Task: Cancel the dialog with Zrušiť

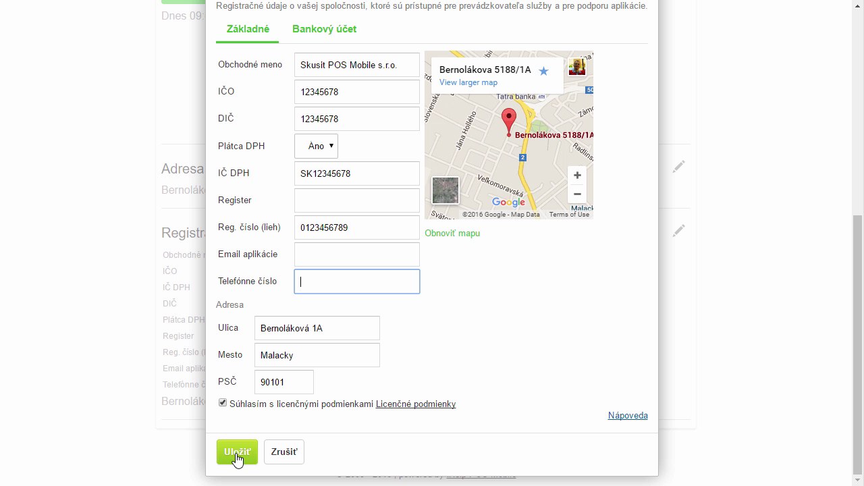Action: [x=284, y=452]
